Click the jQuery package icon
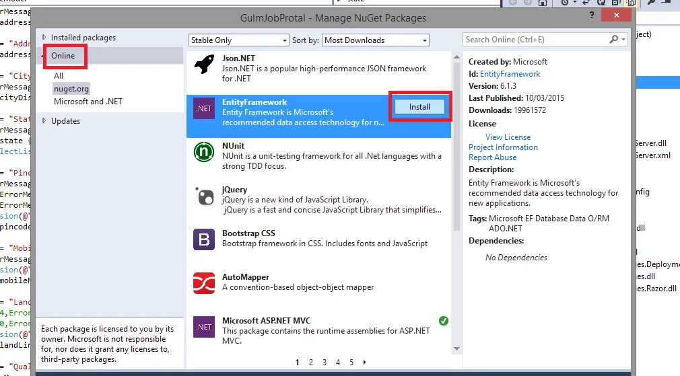This screenshot has height=376, width=680. pyautogui.click(x=204, y=196)
